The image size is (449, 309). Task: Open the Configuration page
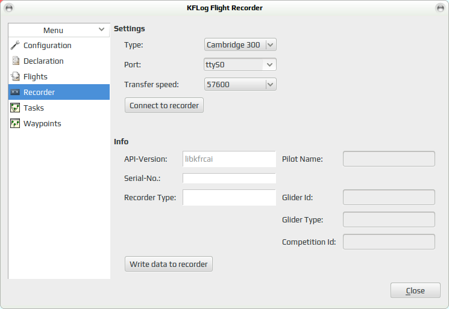59,46
